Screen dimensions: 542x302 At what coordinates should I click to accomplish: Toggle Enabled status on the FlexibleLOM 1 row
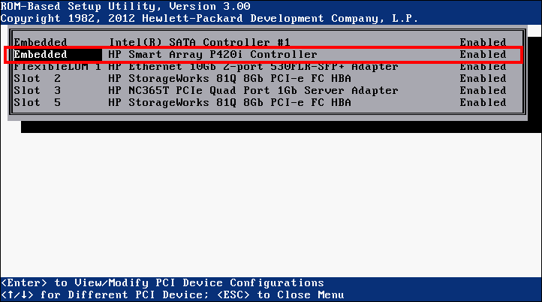483,66
